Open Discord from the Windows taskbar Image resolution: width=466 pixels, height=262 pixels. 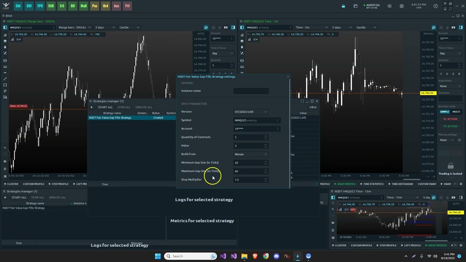click(276, 256)
